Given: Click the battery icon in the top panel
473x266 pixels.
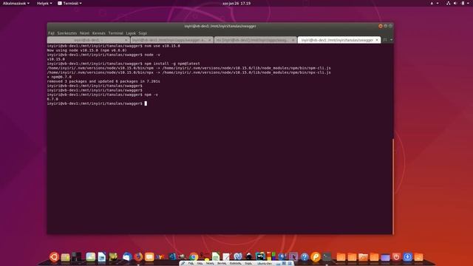Looking at the screenshot, I should pyautogui.click(x=463, y=3).
